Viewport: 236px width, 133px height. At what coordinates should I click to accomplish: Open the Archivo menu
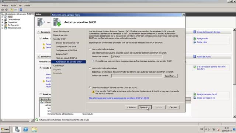pos(5,6)
